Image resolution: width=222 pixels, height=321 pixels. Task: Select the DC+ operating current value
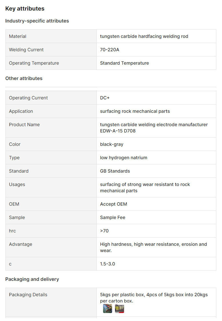pos(105,98)
